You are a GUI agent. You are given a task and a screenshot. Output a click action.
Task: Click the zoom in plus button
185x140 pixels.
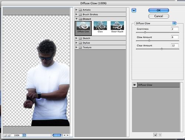click(x=9, y=135)
